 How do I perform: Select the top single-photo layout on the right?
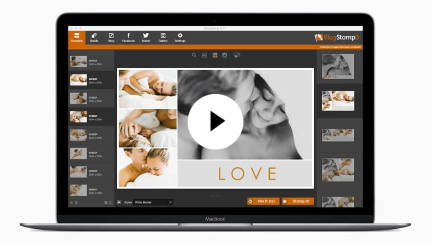click(338, 66)
